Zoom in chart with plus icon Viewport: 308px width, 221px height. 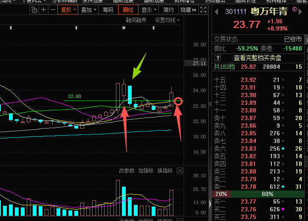[x=43, y=10]
